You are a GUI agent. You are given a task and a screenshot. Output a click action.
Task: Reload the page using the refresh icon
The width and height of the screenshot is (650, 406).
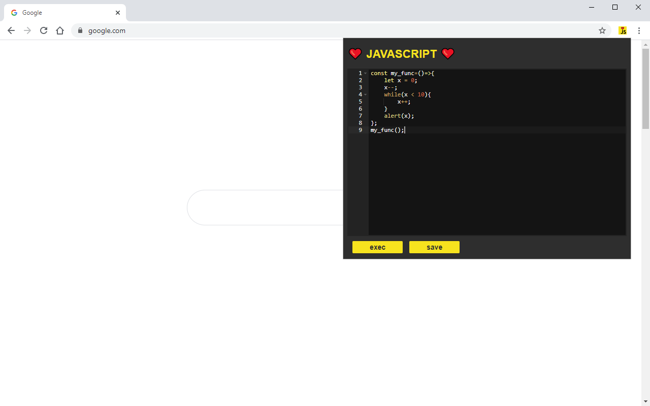[x=44, y=30]
